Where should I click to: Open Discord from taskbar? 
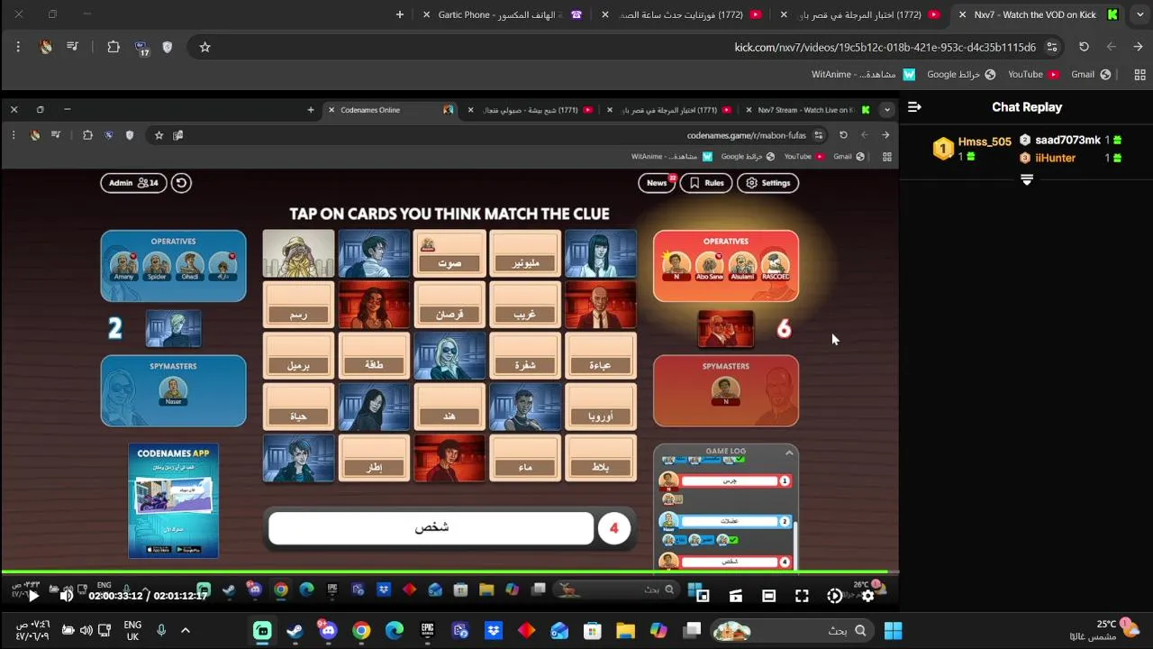[328, 630]
